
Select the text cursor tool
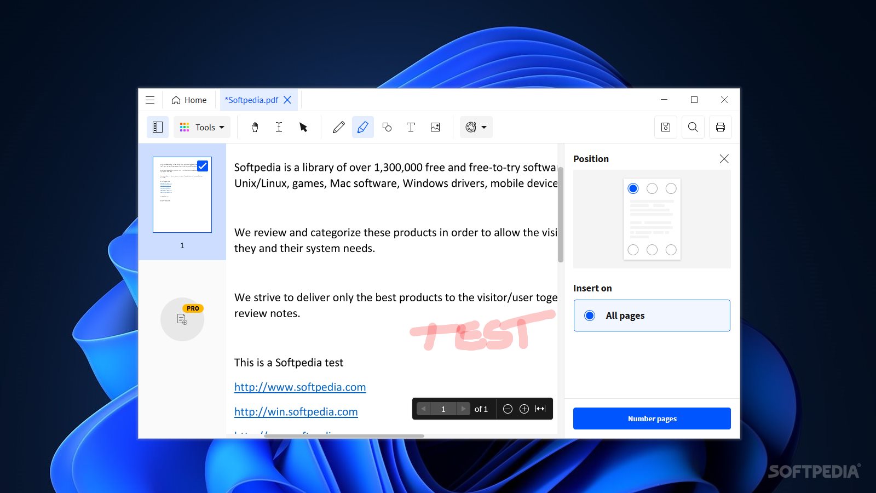[279, 127]
